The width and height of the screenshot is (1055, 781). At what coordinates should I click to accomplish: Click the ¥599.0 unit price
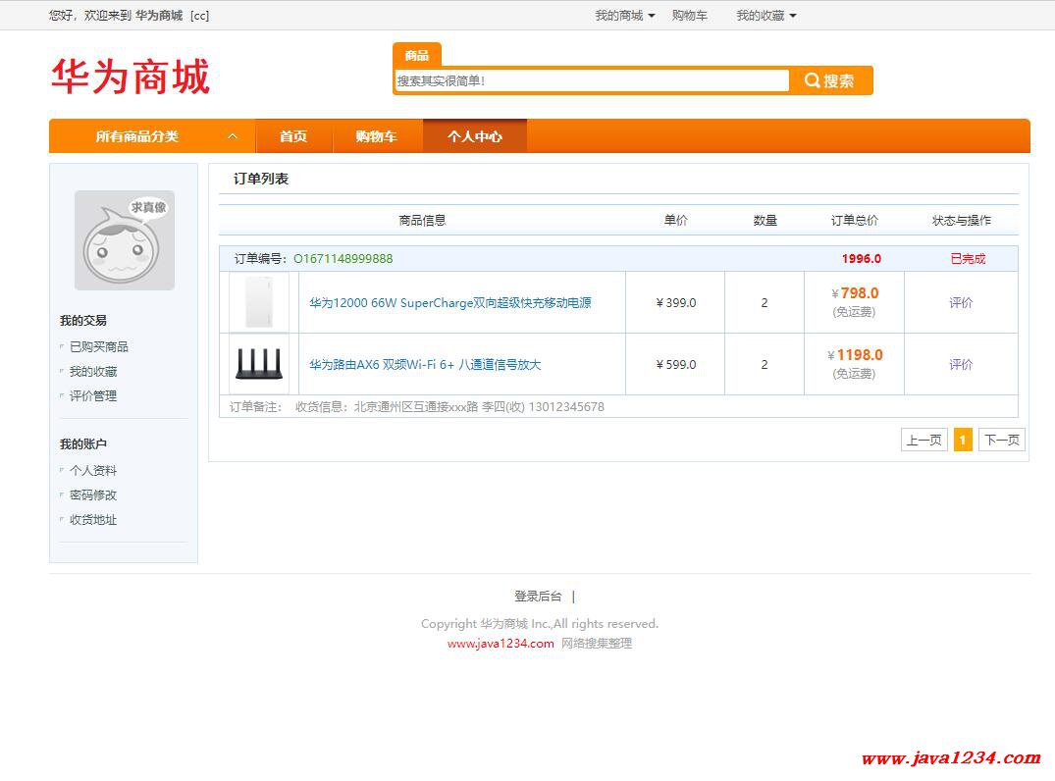pyautogui.click(x=676, y=365)
